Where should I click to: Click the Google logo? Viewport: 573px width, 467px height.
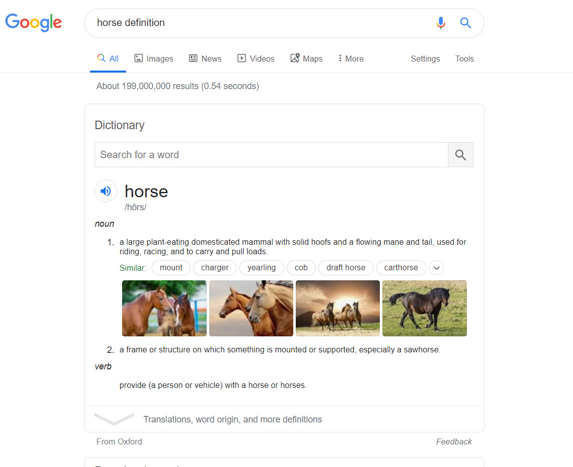[34, 23]
